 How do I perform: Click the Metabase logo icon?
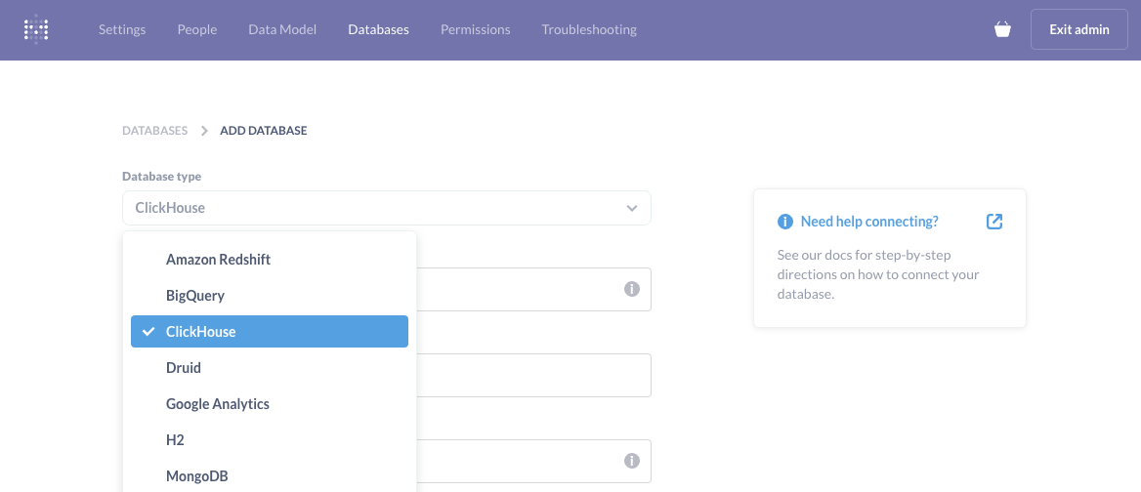click(x=36, y=29)
